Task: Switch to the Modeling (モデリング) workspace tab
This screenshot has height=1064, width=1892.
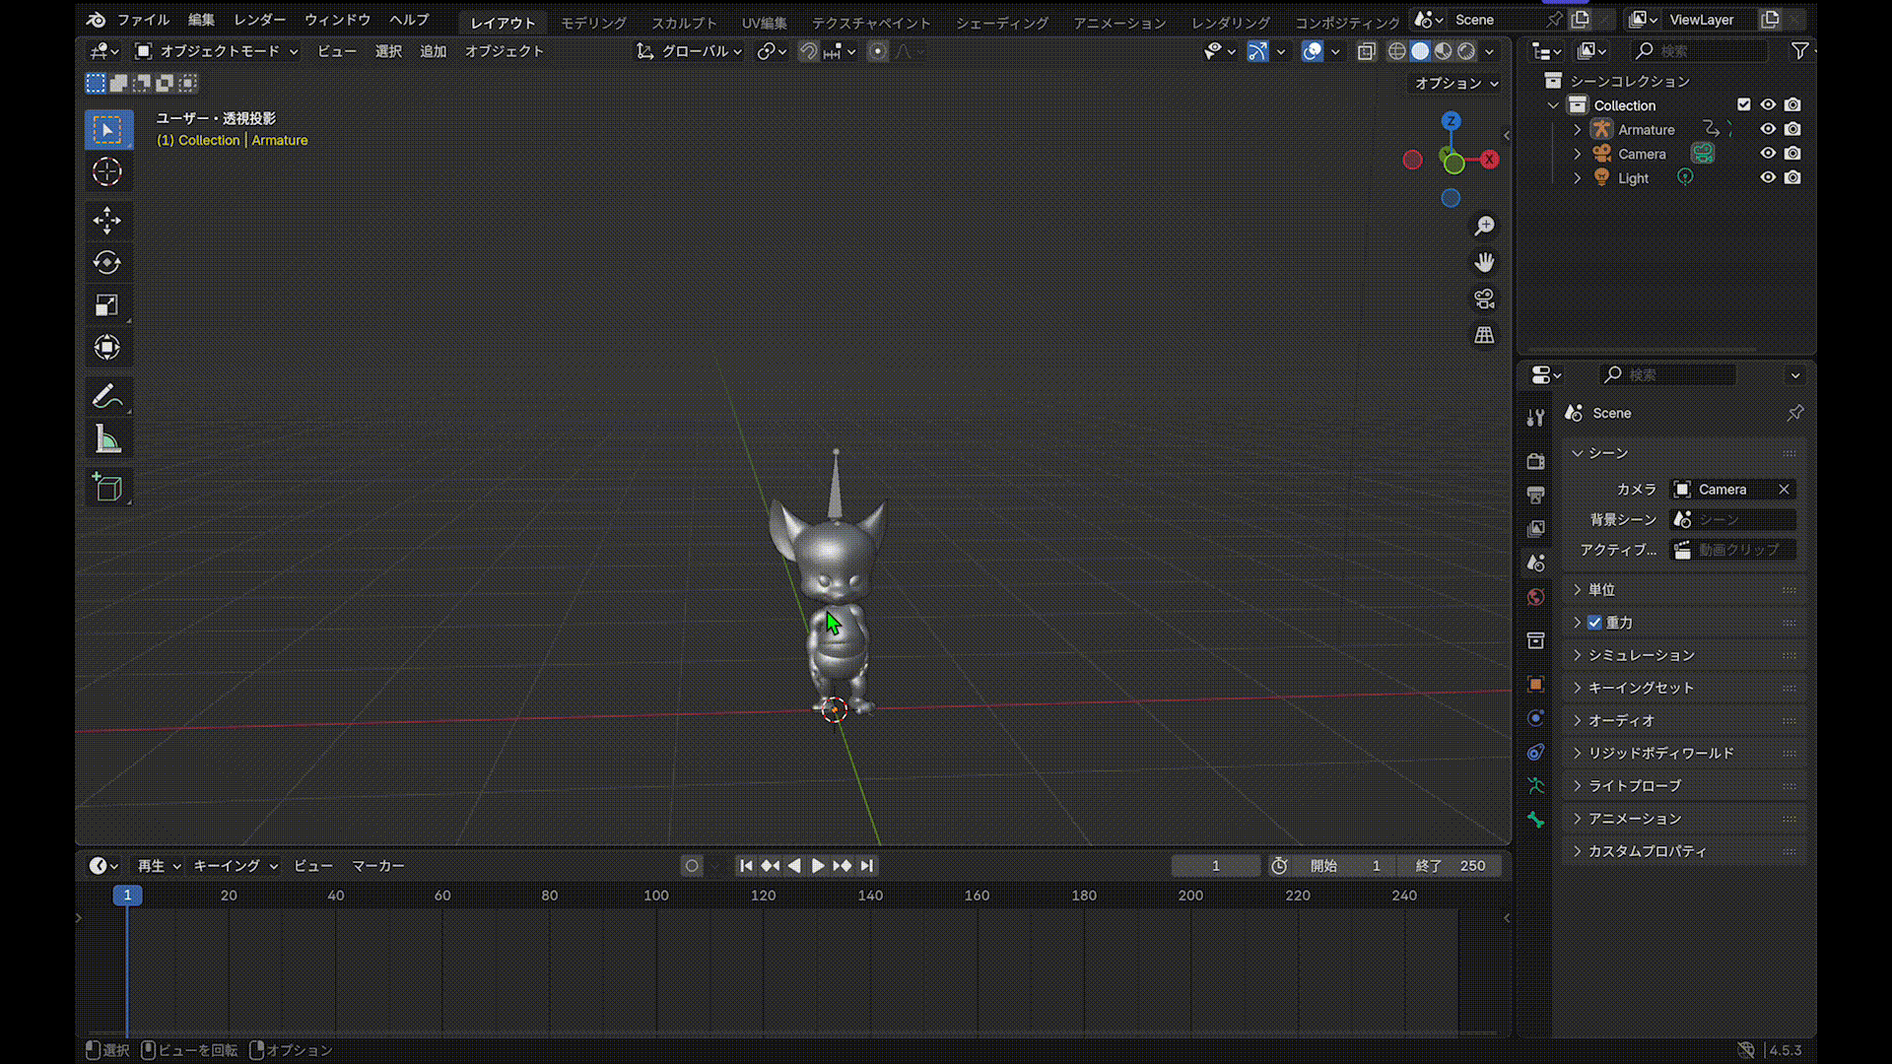Action: pos(593,22)
